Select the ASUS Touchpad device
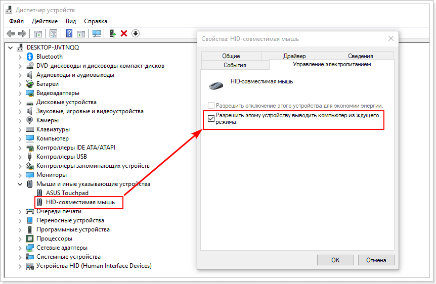Viewport: 436px width, 284px height. [67, 193]
